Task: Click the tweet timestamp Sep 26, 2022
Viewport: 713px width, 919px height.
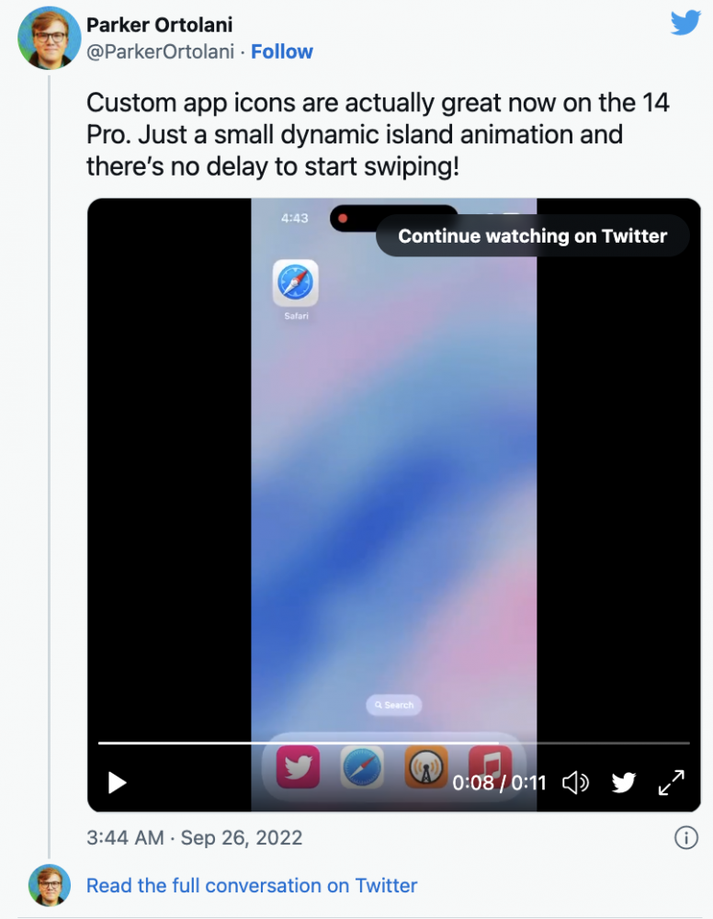Action: (x=194, y=838)
